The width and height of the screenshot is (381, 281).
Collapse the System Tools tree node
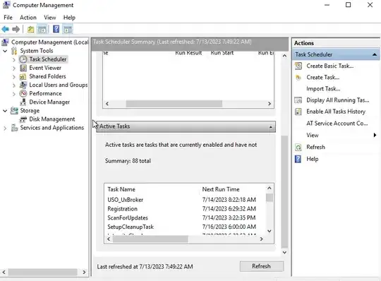(x=5, y=51)
